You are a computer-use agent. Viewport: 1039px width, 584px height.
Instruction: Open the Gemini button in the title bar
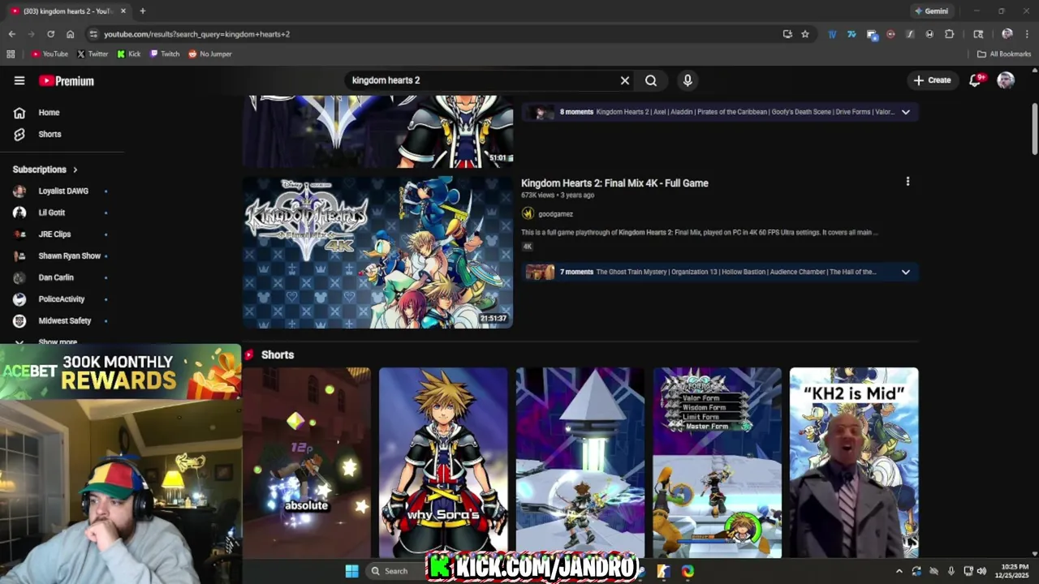coord(931,11)
